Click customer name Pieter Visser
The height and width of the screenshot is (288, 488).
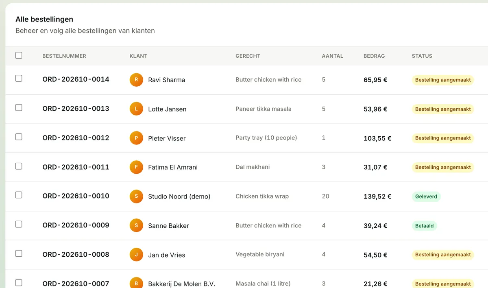point(167,138)
